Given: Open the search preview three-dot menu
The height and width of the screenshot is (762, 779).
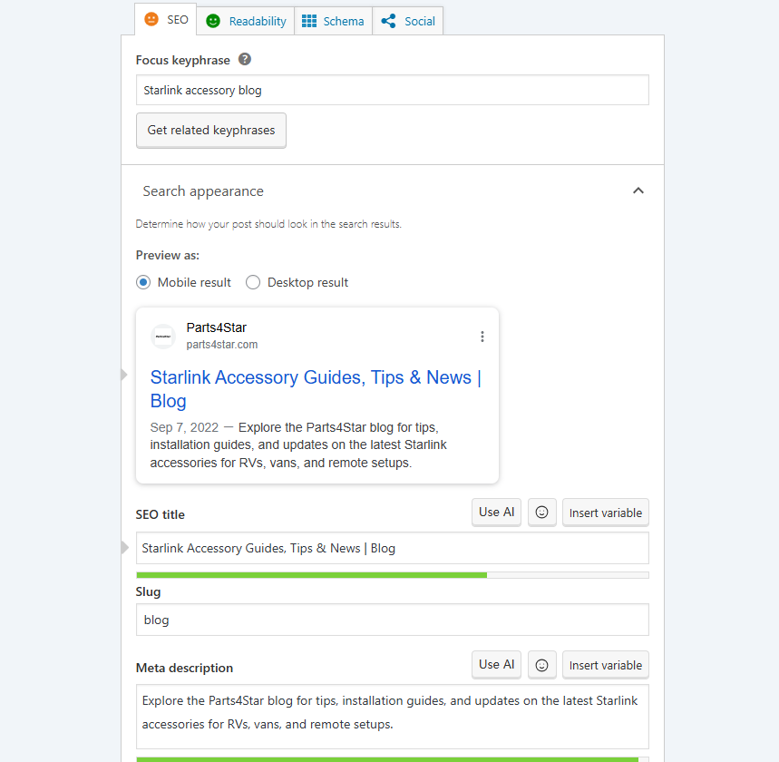Looking at the screenshot, I should tap(482, 337).
